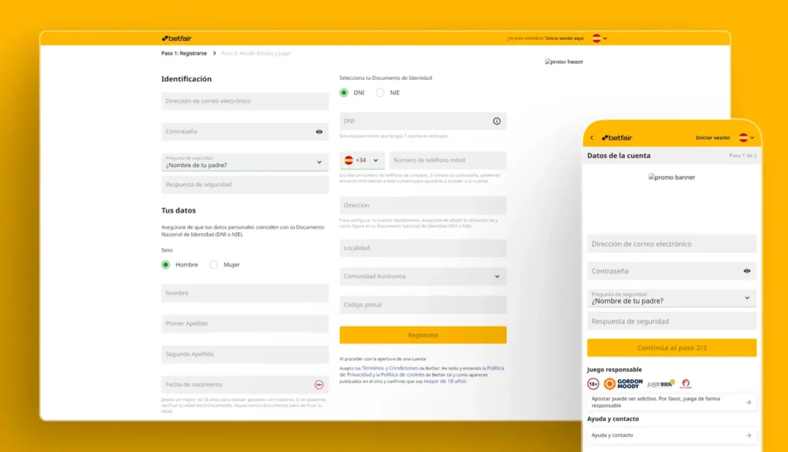Open the Gordon Moody logo
The height and width of the screenshot is (452, 788).
tap(623, 384)
